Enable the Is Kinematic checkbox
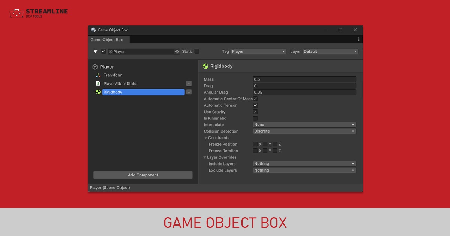450x236 pixels. (x=255, y=118)
